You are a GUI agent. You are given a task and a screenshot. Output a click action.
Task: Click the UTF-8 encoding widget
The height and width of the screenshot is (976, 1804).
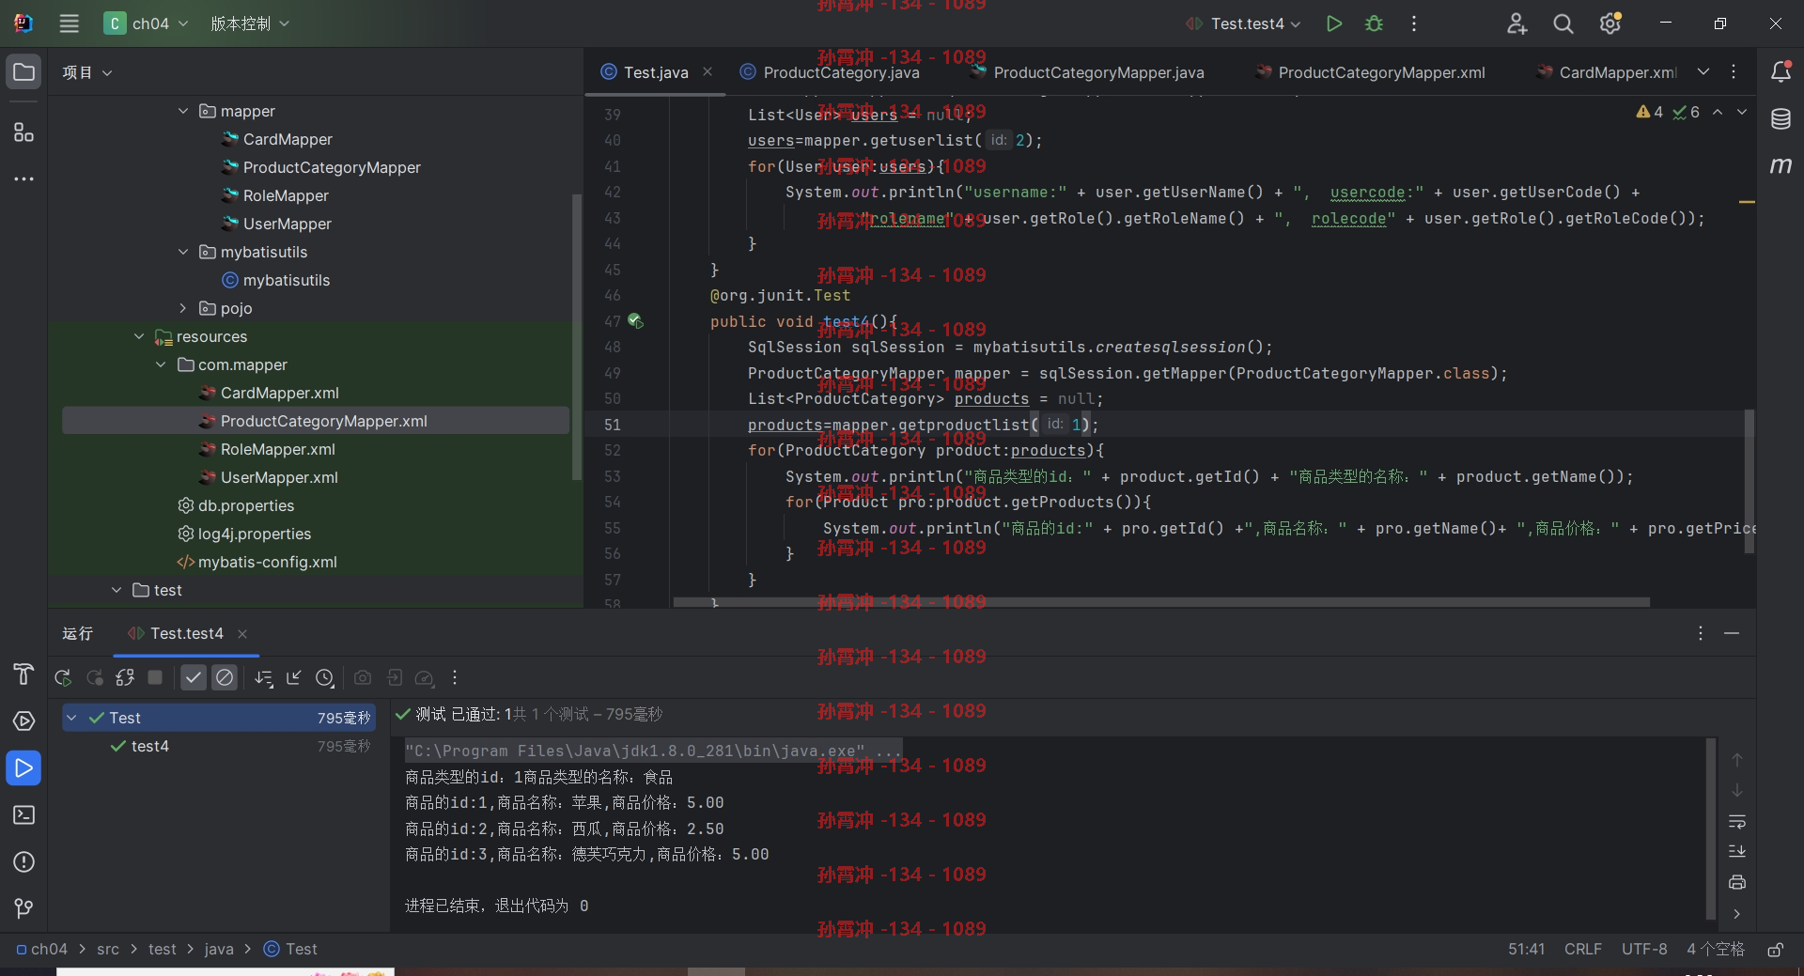pos(1644,950)
